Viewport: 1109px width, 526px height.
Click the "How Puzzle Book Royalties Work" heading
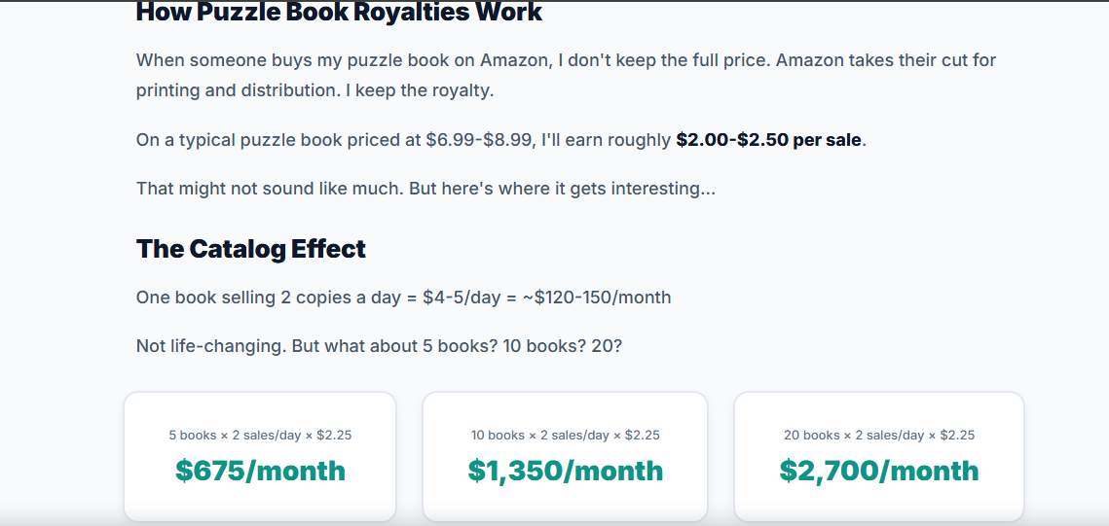coord(339,13)
